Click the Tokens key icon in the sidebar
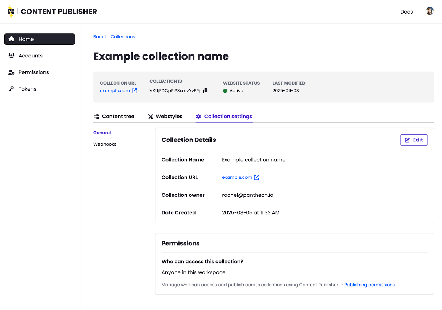Screen dimensions: 442x310 11,89
